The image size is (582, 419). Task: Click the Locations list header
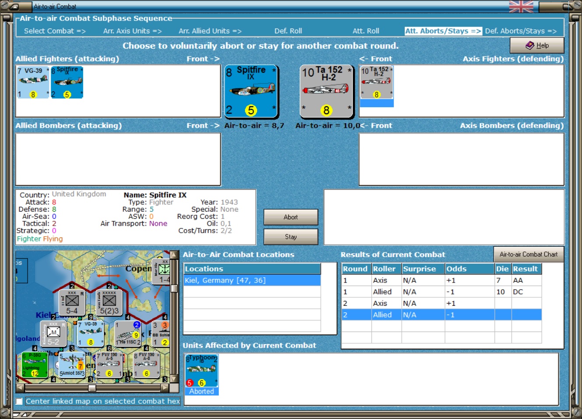coord(252,269)
